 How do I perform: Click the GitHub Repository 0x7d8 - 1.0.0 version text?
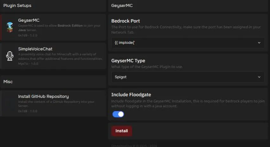pos(28,111)
